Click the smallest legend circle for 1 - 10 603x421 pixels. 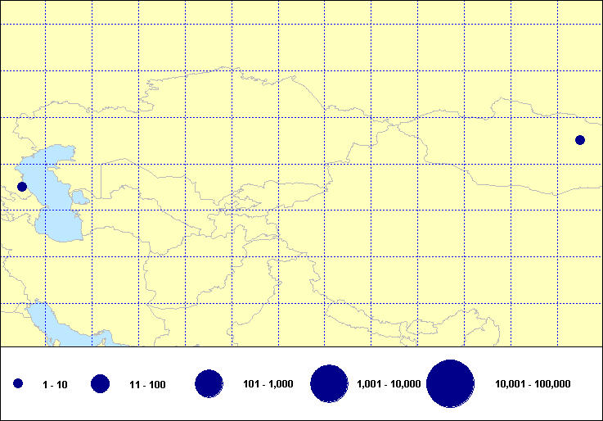pyautogui.click(x=18, y=383)
